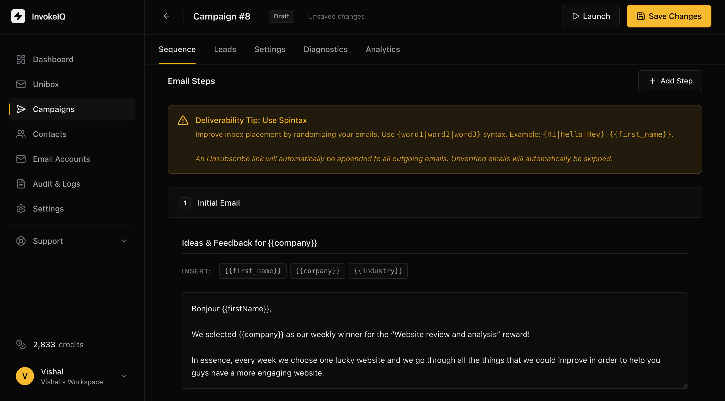
Task: Open Unibox in the sidebar
Action: tap(72, 84)
